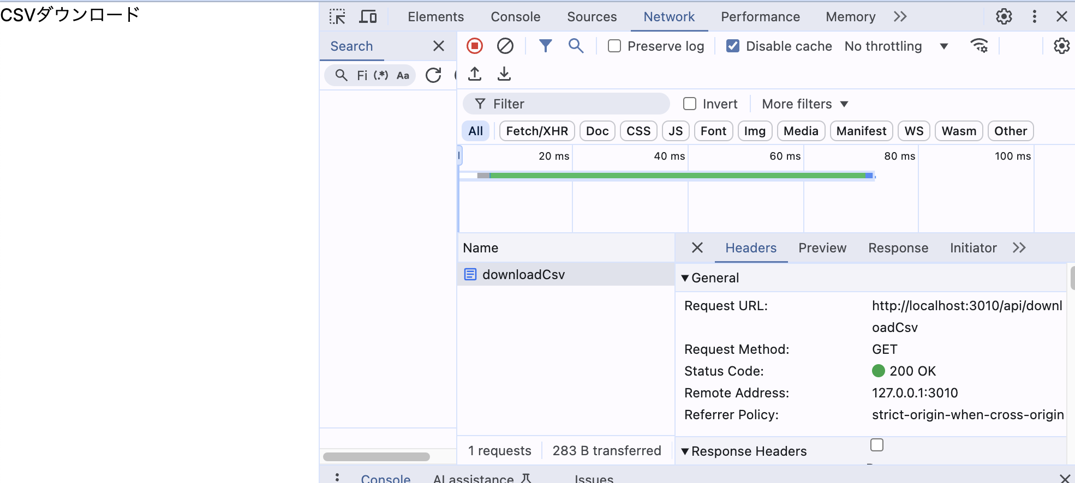This screenshot has width=1075, height=483.
Task: Toggle the Response Headers Raw checkbox
Action: [x=877, y=445]
